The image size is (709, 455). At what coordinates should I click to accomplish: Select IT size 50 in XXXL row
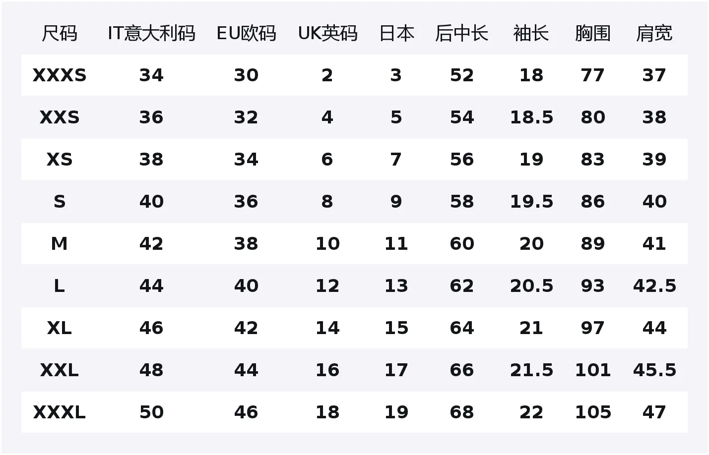point(151,412)
